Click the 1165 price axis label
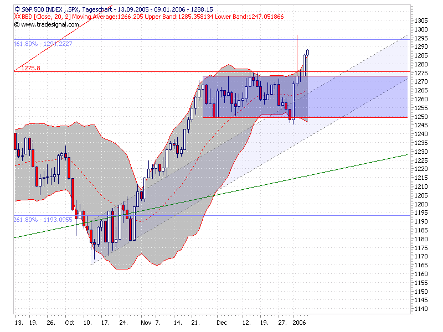Viewport: 443px width, 332px height. [421, 265]
